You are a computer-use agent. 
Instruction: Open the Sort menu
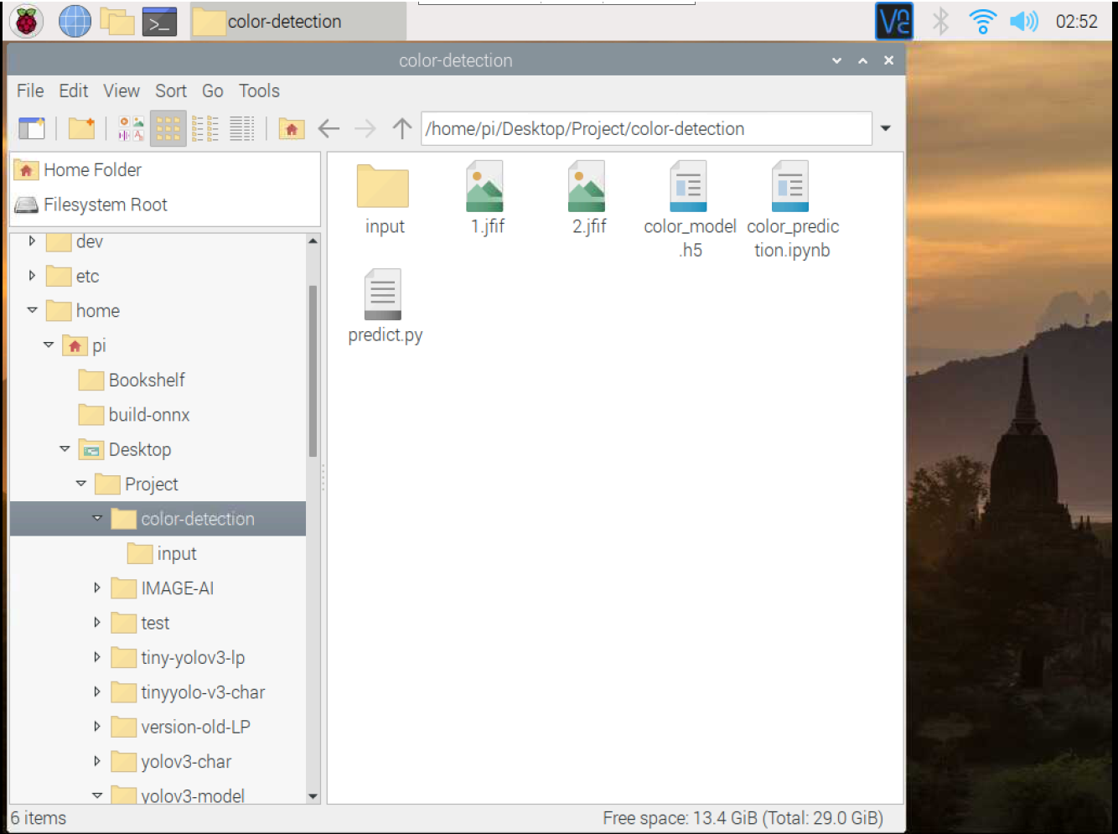(171, 91)
